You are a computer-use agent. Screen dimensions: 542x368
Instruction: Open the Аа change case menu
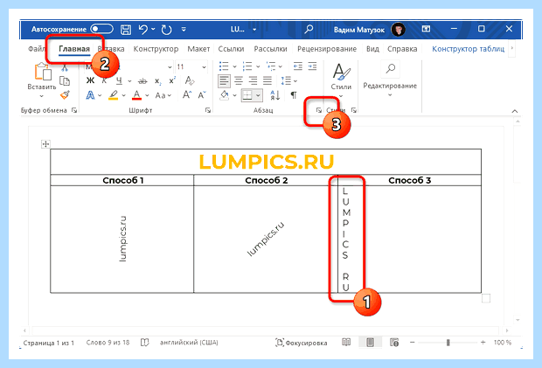(163, 95)
